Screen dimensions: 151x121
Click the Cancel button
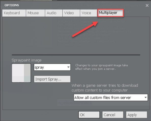(113, 115)
